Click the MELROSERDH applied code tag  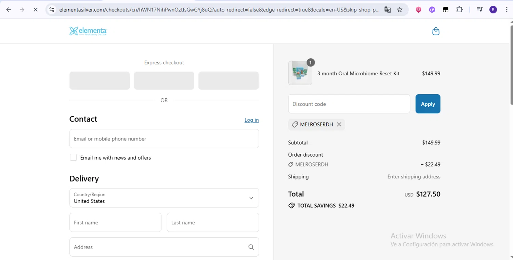tap(316, 124)
